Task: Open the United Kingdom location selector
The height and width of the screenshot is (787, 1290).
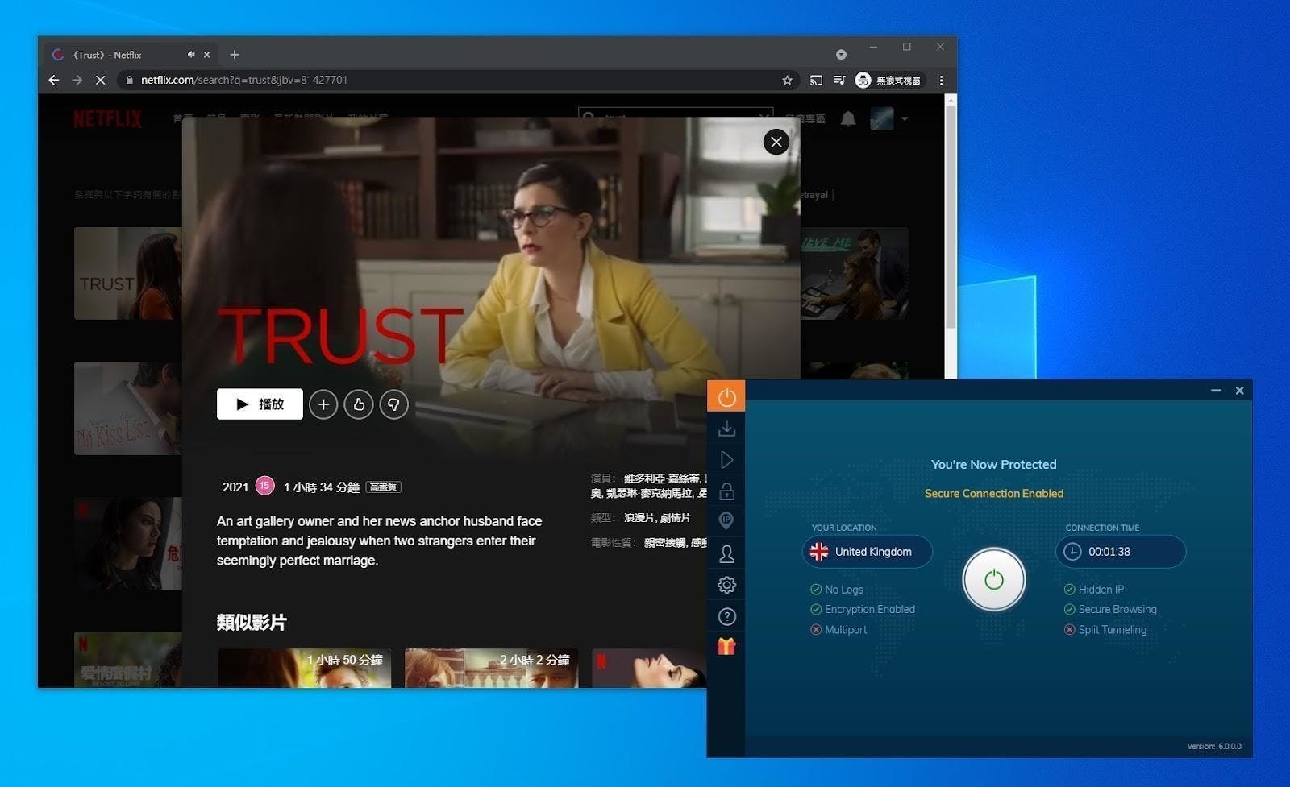Action: point(868,552)
